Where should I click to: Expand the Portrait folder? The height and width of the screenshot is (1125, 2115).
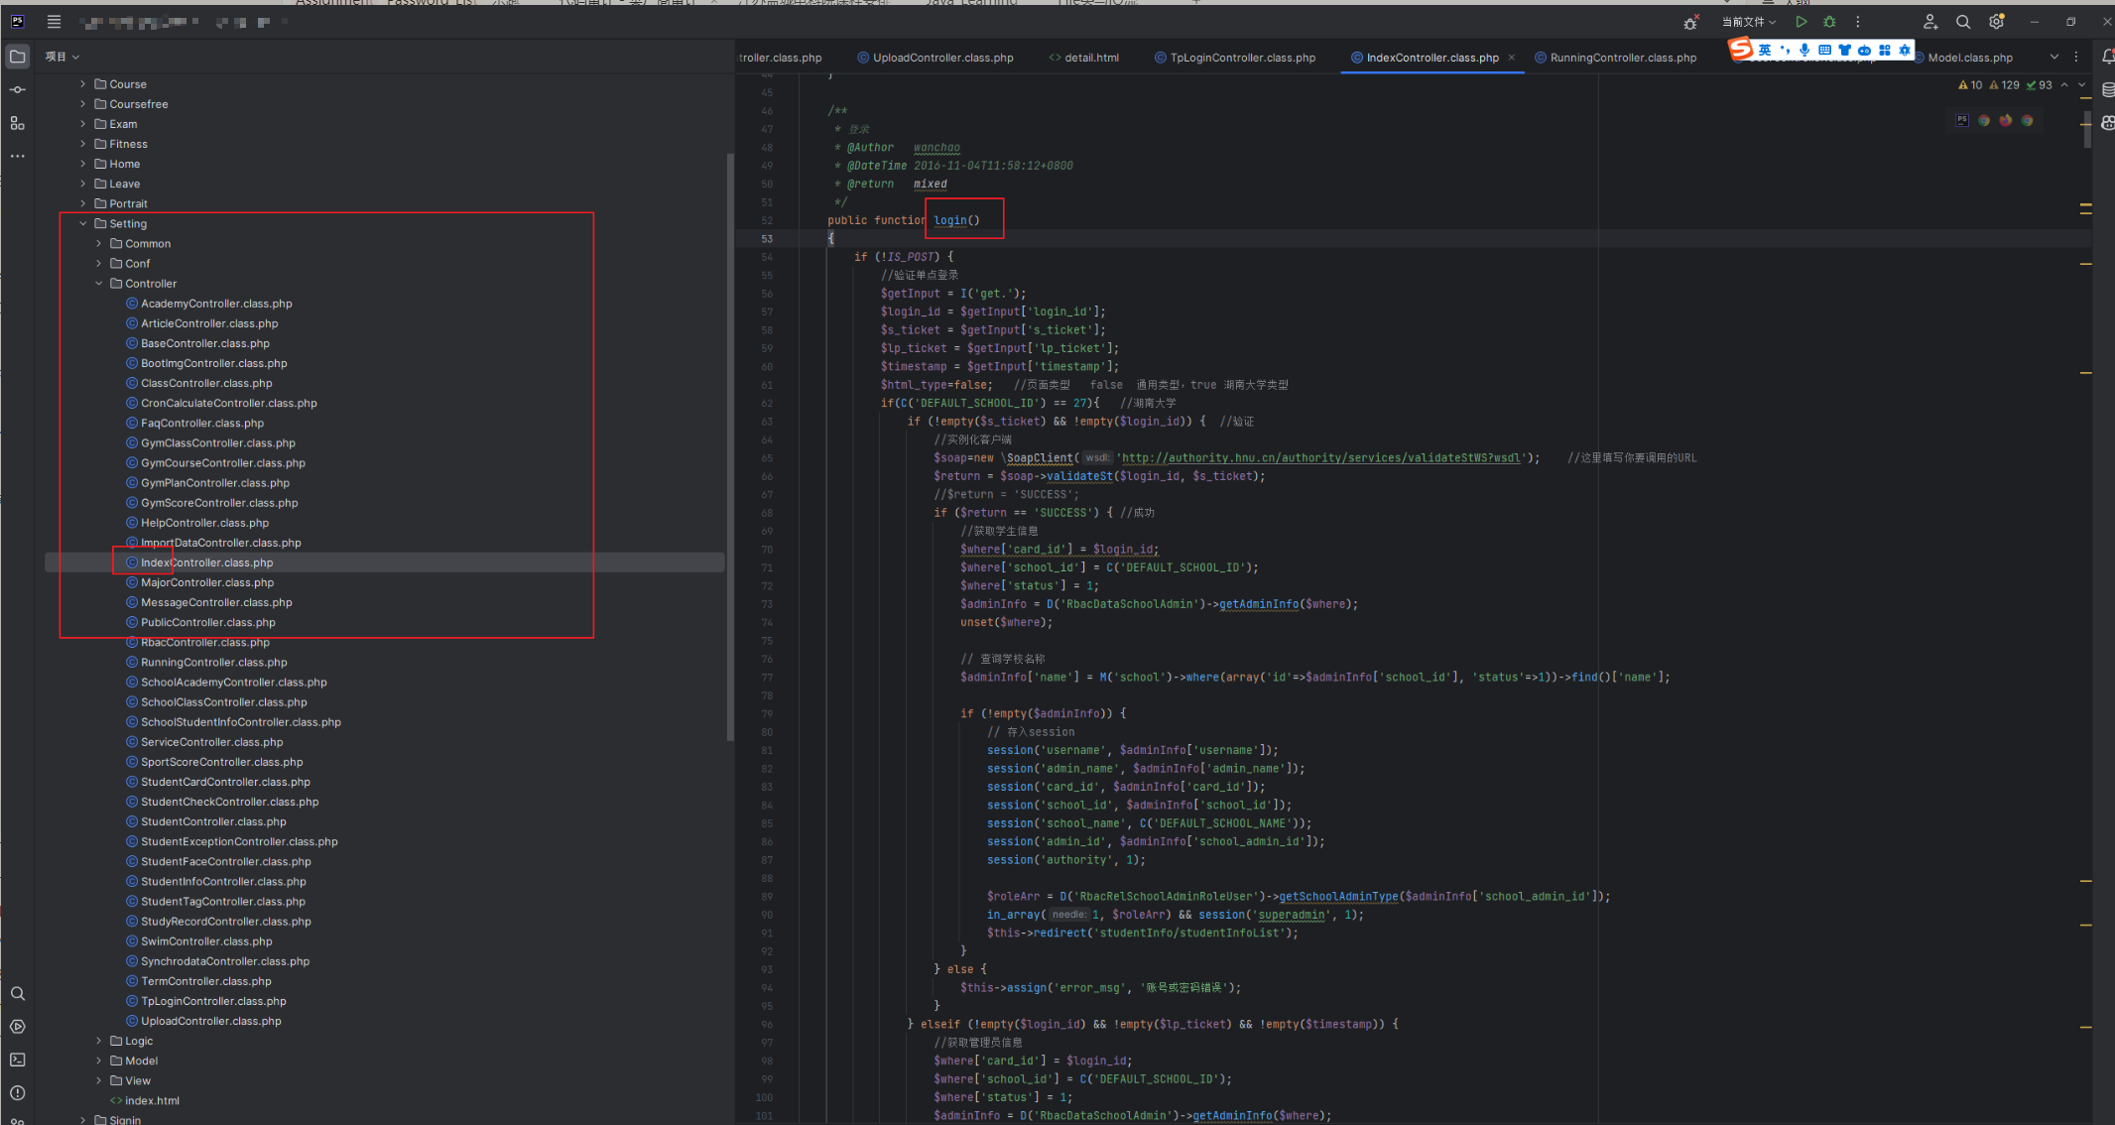pyautogui.click(x=83, y=203)
